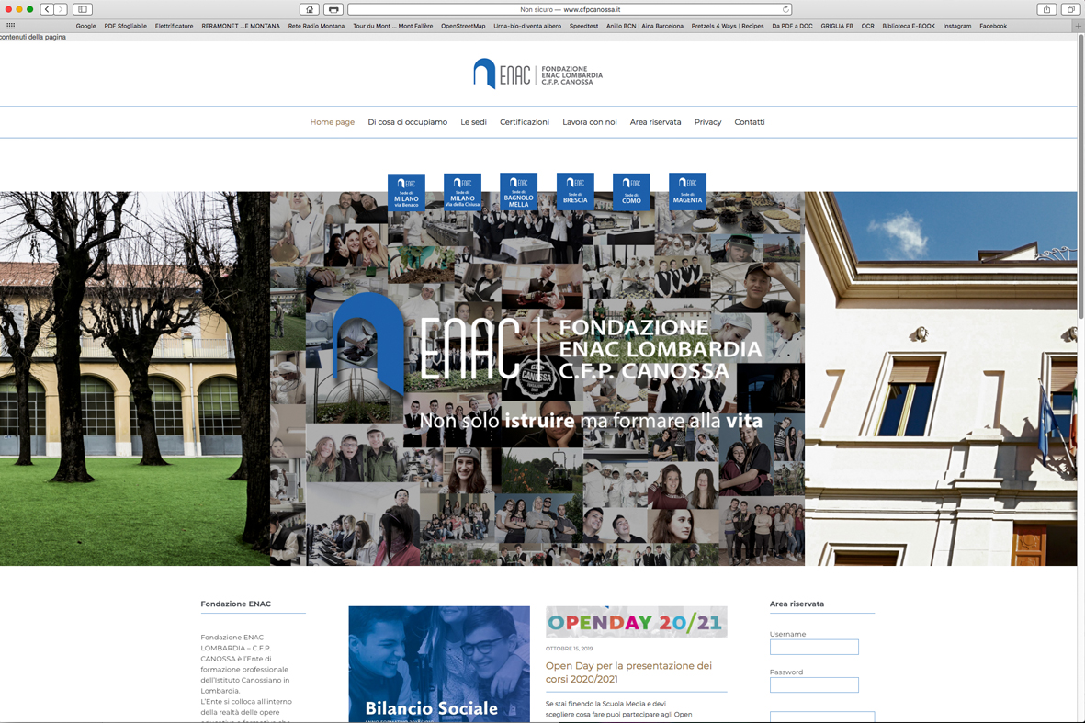The height and width of the screenshot is (723, 1085).
Task: Select the Milano Via della Chiusa badge
Action: pyautogui.click(x=462, y=192)
